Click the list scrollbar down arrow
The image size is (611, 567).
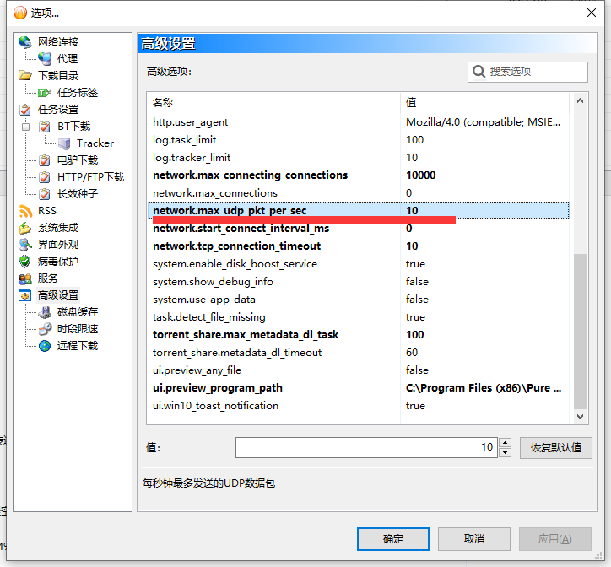click(580, 417)
